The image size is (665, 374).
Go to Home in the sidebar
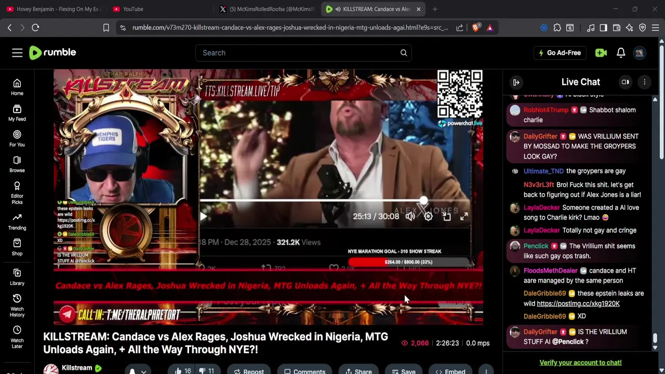point(17,87)
